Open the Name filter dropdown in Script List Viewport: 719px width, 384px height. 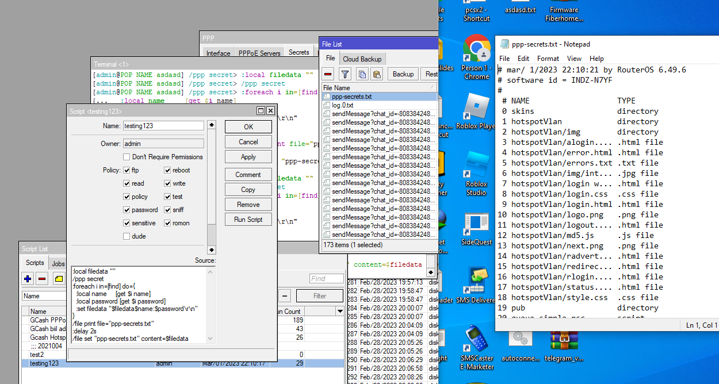(44, 296)
